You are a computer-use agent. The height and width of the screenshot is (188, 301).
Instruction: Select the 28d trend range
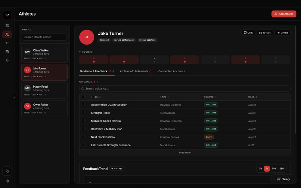[282, 169]
